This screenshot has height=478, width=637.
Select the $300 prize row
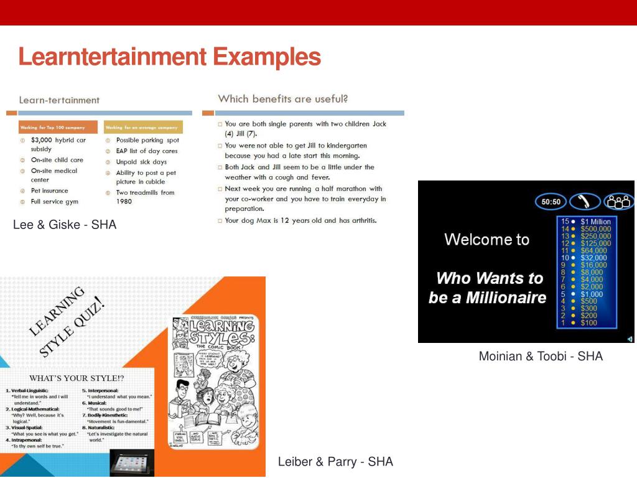pos(579,308)
